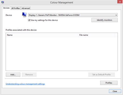Open the All Profiles tab
The image size is (123, 95).
point(16,8)
